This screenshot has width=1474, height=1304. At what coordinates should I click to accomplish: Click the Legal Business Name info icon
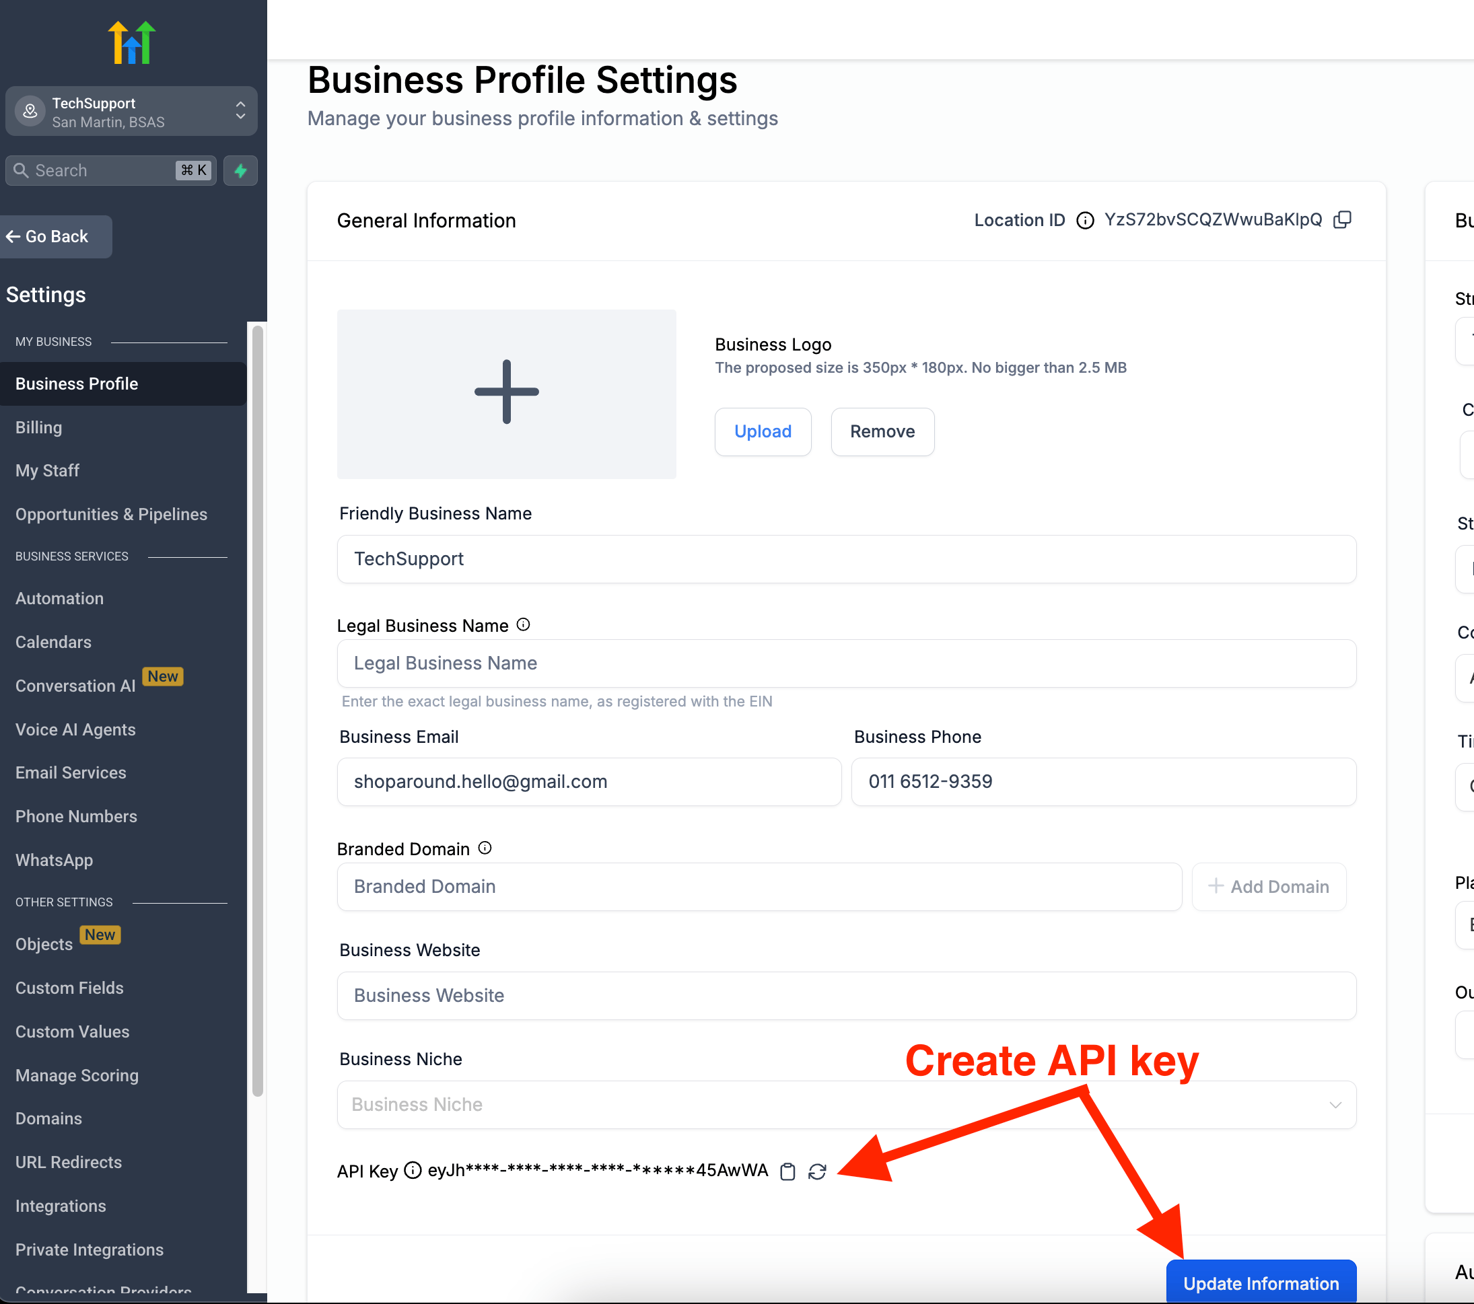524,625
